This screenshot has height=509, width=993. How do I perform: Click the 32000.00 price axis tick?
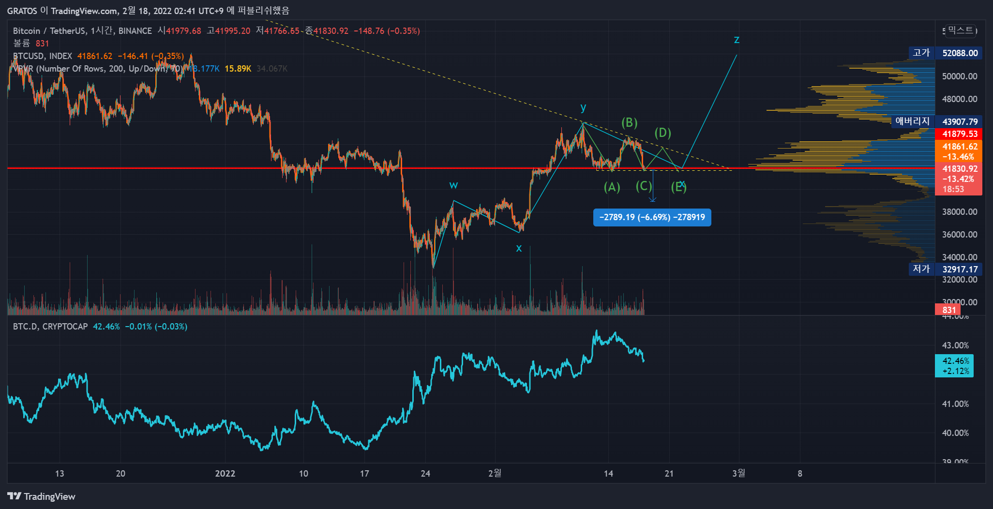960,280
